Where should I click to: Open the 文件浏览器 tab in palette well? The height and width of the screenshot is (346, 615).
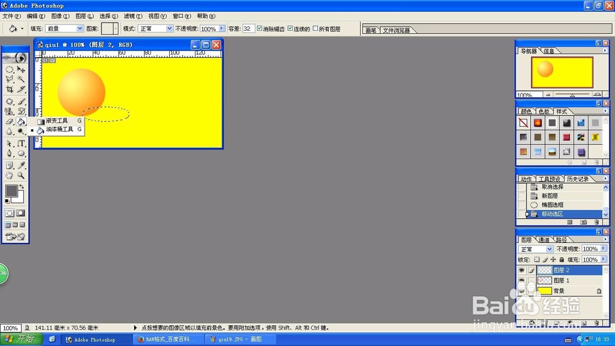coord(396,30)
